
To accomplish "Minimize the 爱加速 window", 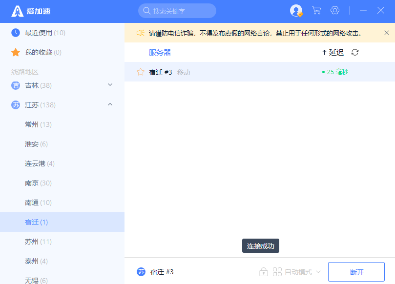I will coord(363,11).
